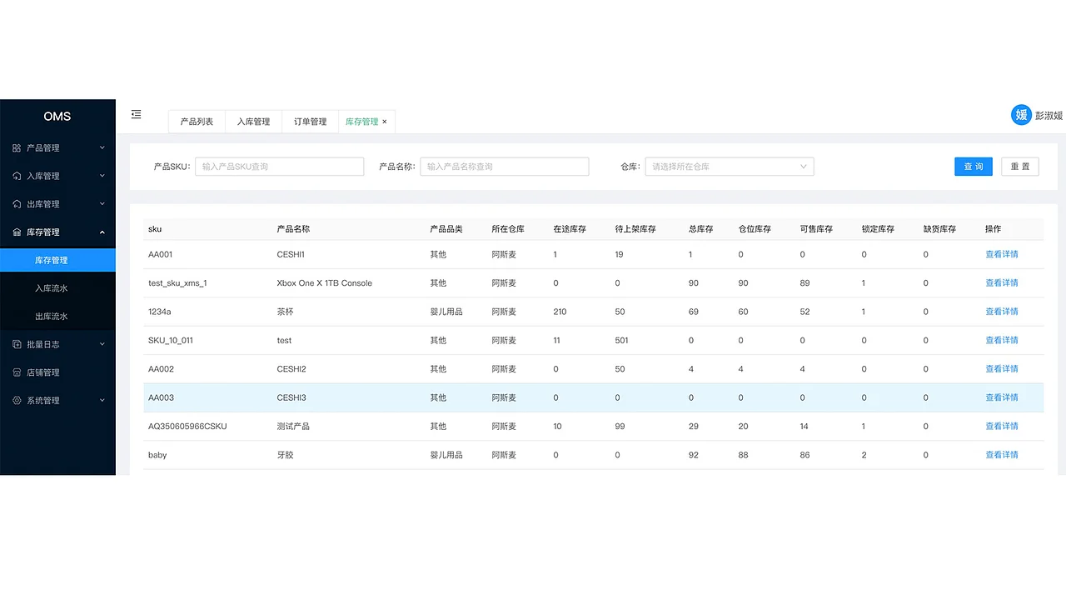Click the 店铺管理 shop icon
This screenshot has height=600, width=1066.
[x=18, y=372]
